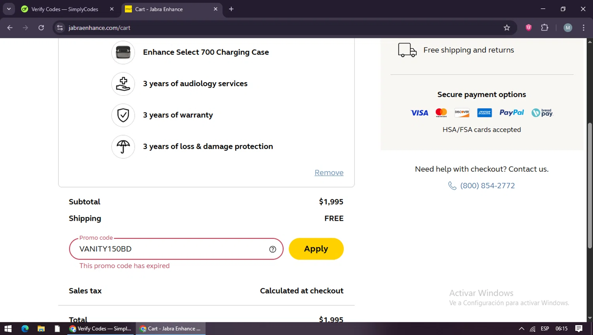Image resolution: width=593 pixels, height=335 pixels.
Task: Click the subtotal amount $1,995
Action: (331, 202)
